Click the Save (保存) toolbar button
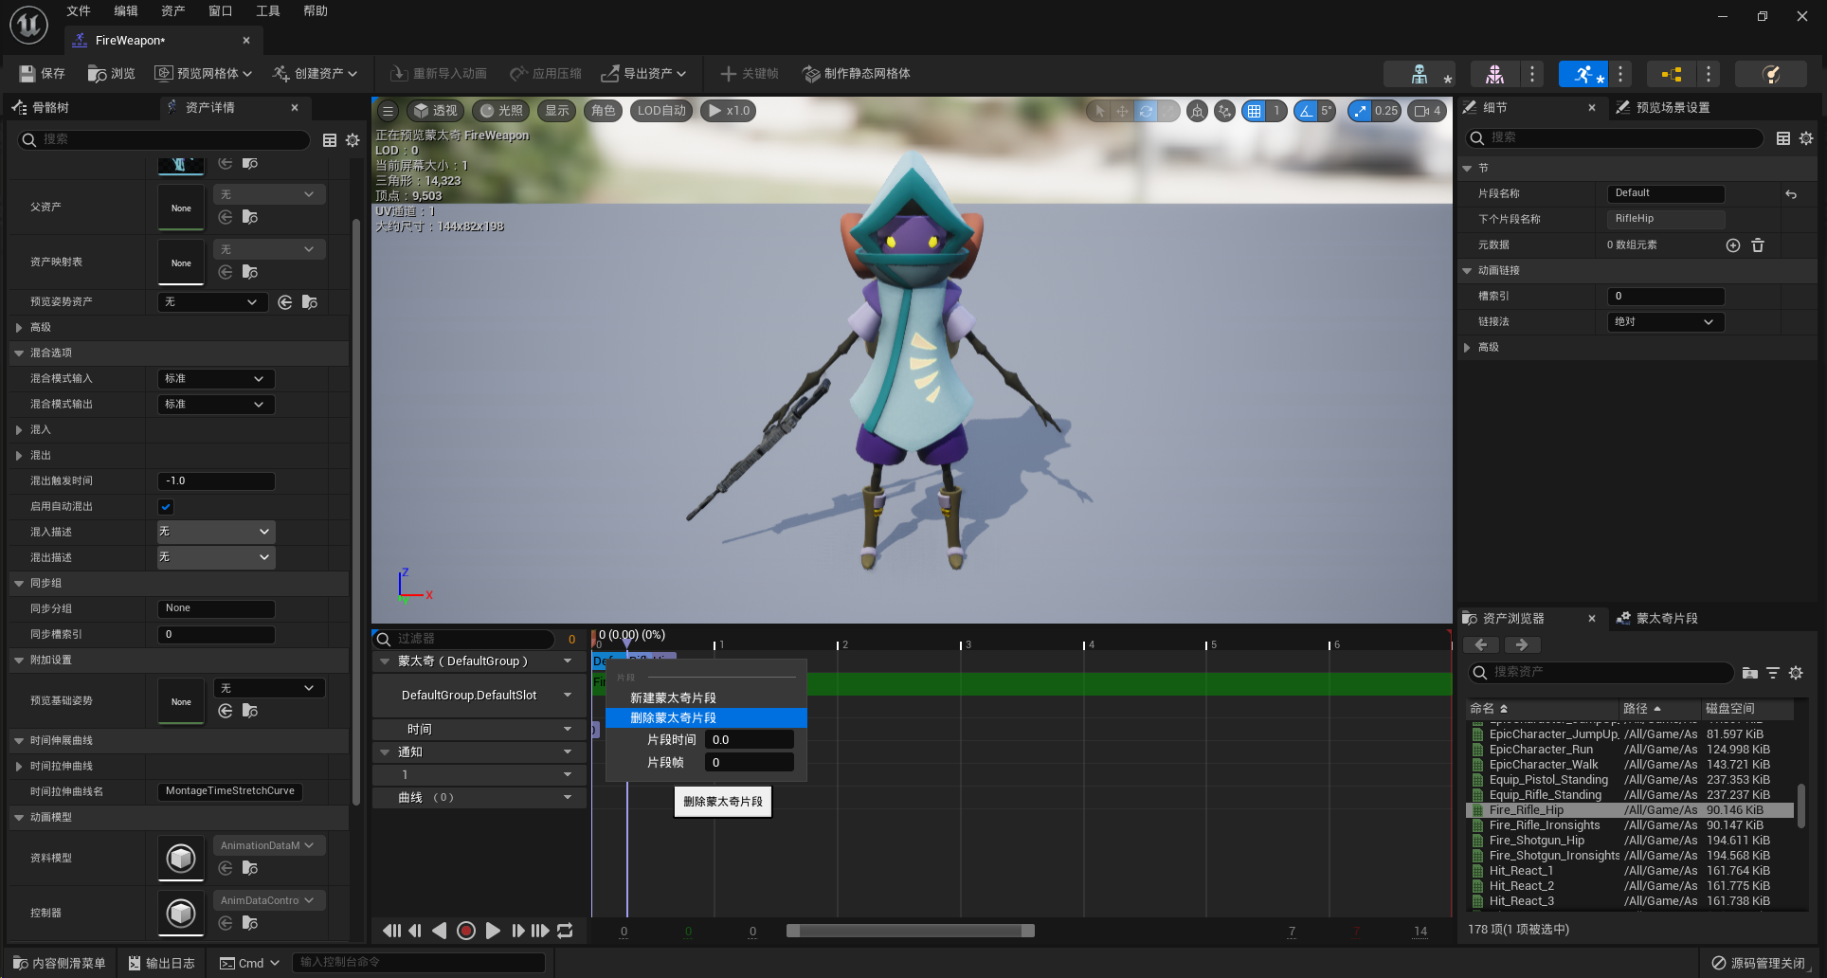The image size is (1827, 978). [x=42, y=73]
